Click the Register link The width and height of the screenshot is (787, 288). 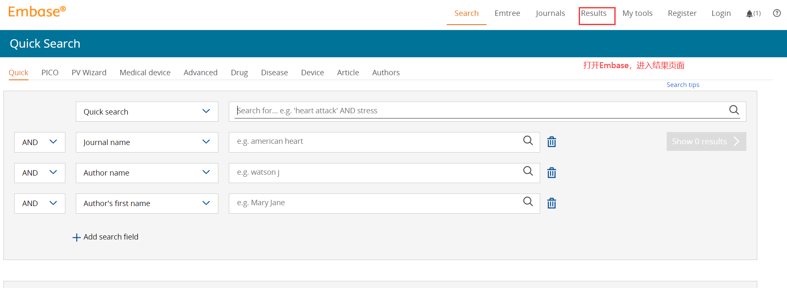point(682,13)
